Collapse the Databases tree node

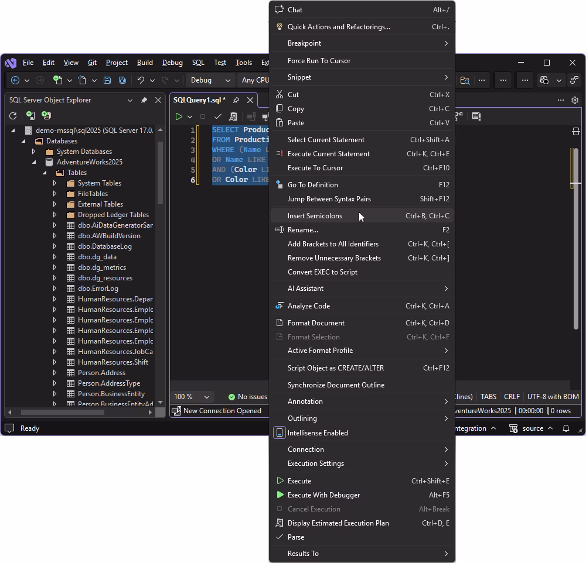click(23, 141)
